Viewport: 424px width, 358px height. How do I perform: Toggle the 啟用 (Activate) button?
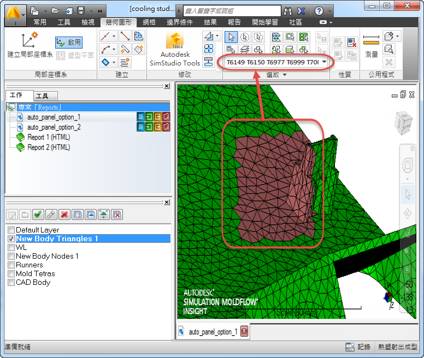coord(69,43)
